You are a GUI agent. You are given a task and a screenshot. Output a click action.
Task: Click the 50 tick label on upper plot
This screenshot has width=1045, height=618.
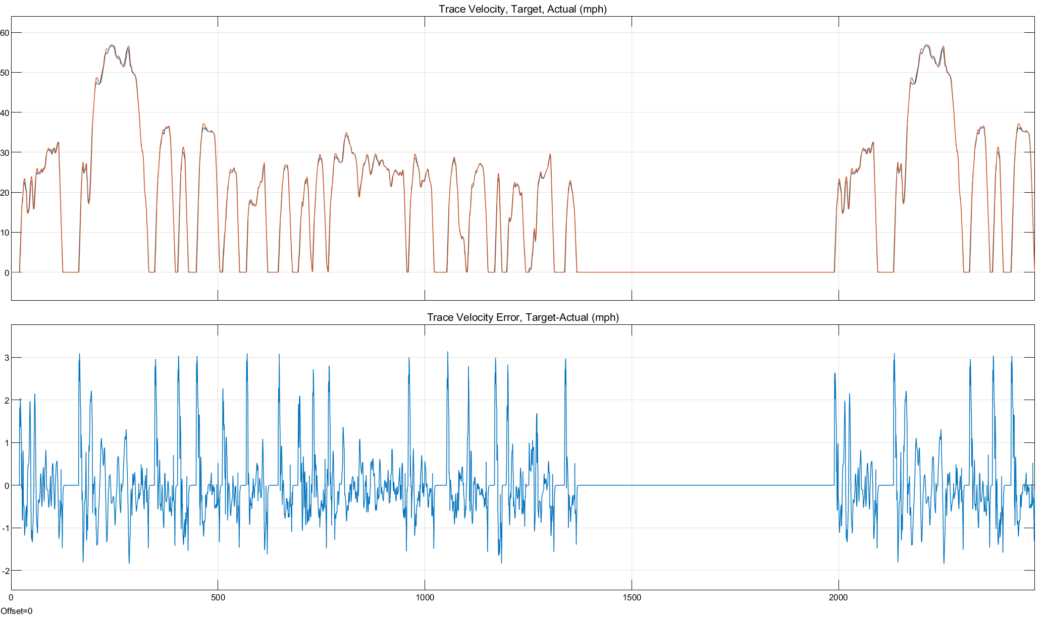[x=5, y=73]
